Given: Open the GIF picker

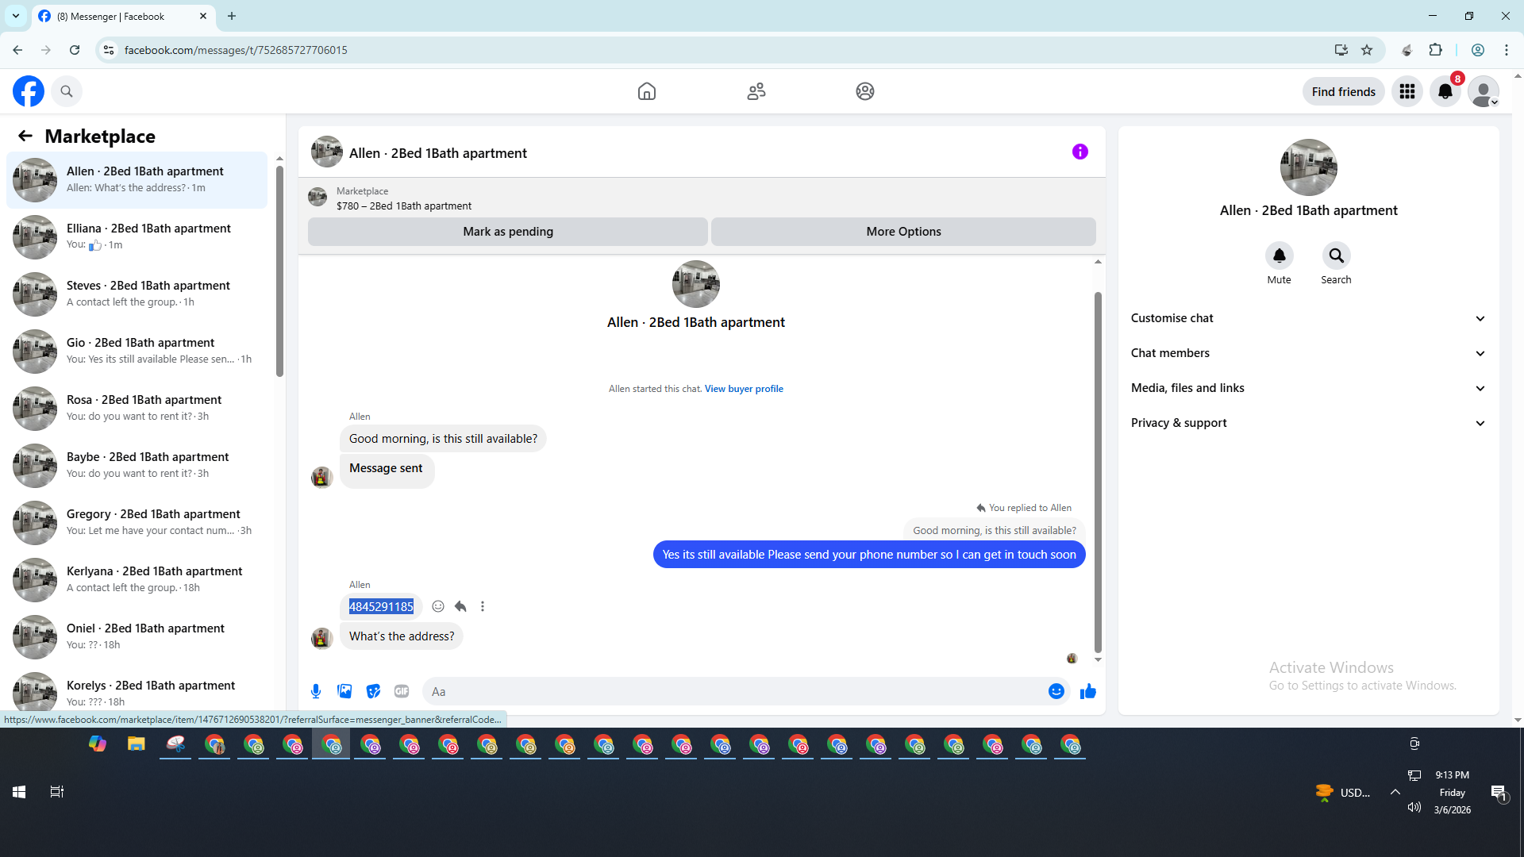Looking at the screenshot, I should 402,691.
